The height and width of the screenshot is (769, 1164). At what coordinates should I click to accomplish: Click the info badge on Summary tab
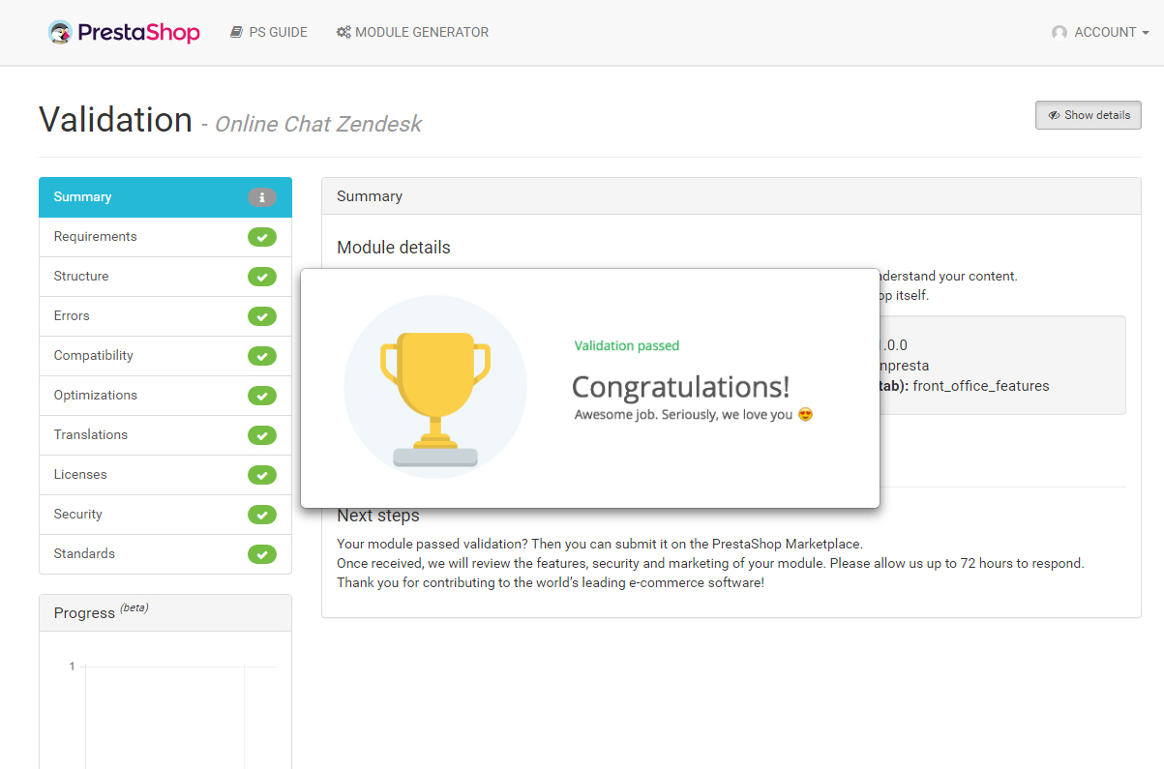[x=262, y=197]
